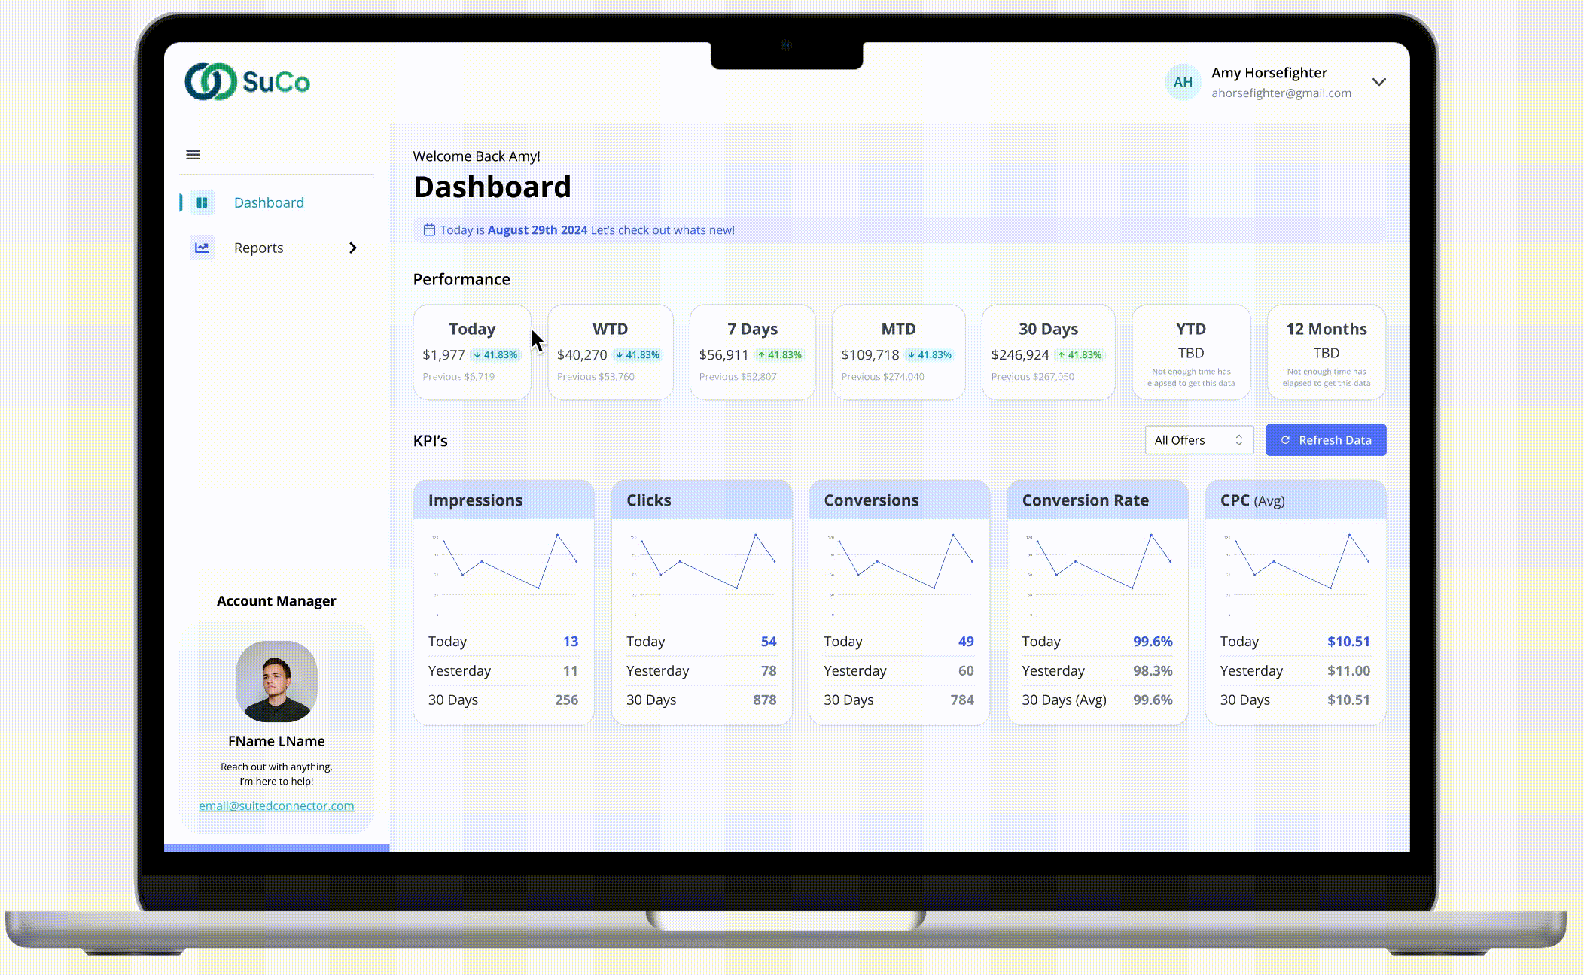Click the account manager photo
The height and width of the screenshot is (975, 1584).
pos(276,682)
